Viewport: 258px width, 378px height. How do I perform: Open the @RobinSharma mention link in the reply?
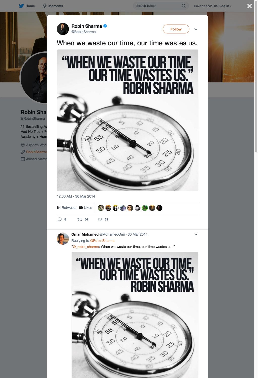102,241
